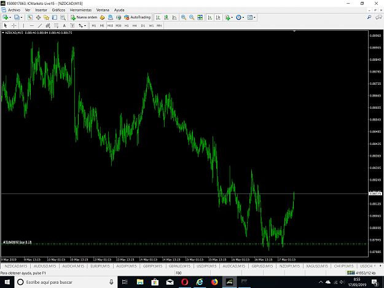Switch timeframe to W1
Image resolution: width=384 pixels, height=288 pixels.
pyautogui.click(x=151, y=25)
